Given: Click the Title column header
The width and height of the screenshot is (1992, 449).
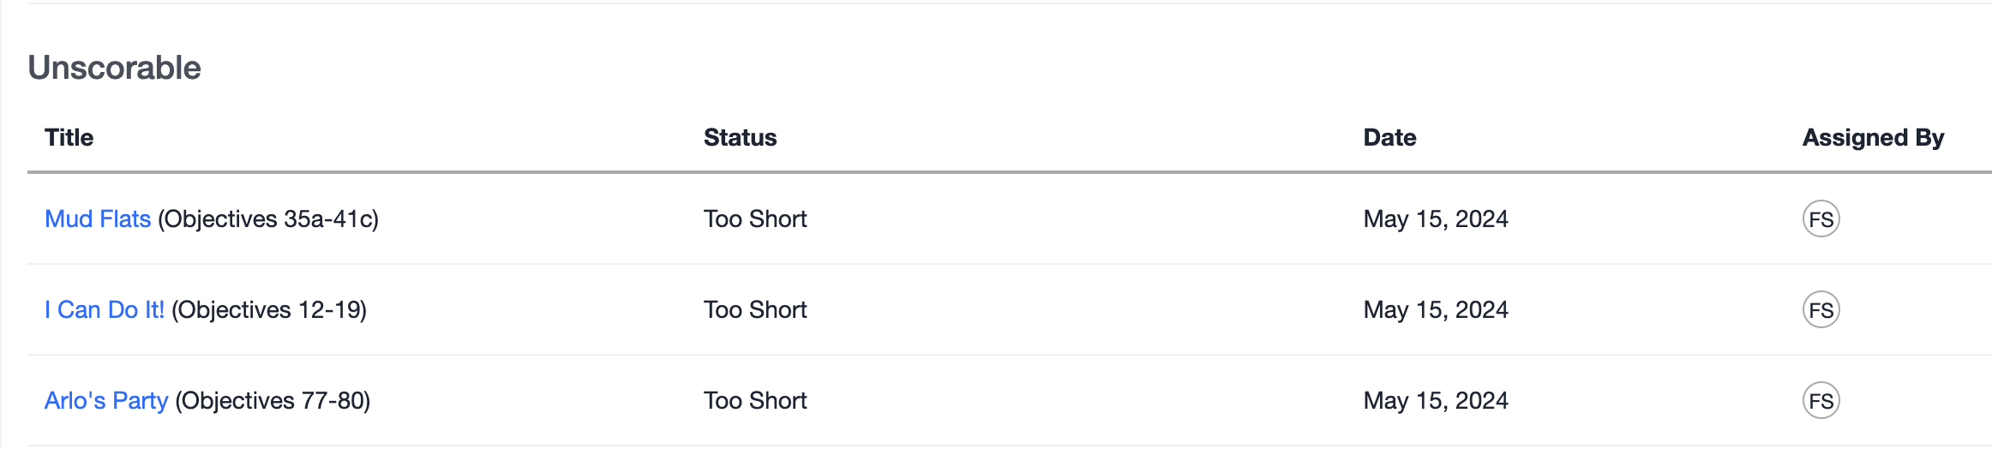Looking at the screenshot, I should coord(69,138).
